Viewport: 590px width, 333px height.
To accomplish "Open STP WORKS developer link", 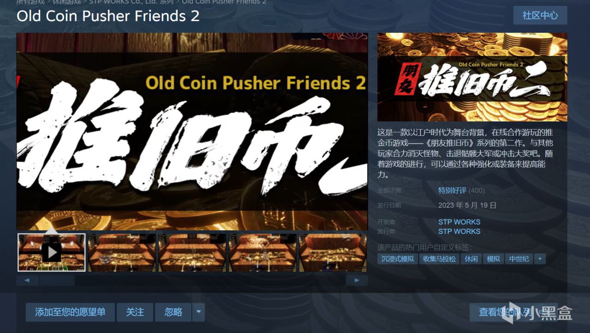I will pos(459,222).
